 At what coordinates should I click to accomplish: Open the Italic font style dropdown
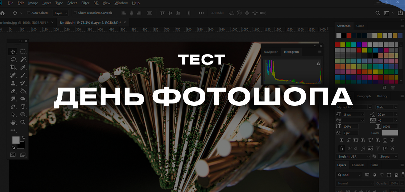coord(387,107)
